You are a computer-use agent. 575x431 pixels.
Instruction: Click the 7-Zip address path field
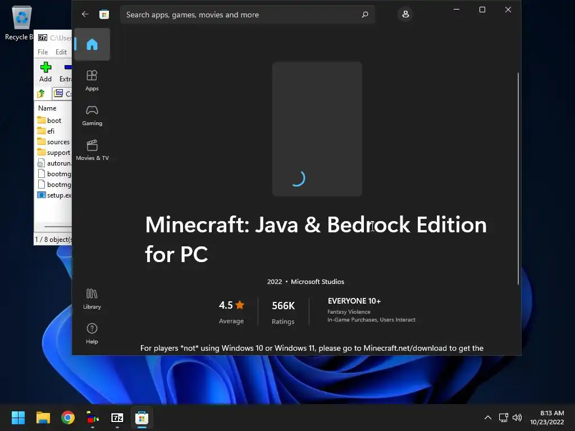click(62, 94)
